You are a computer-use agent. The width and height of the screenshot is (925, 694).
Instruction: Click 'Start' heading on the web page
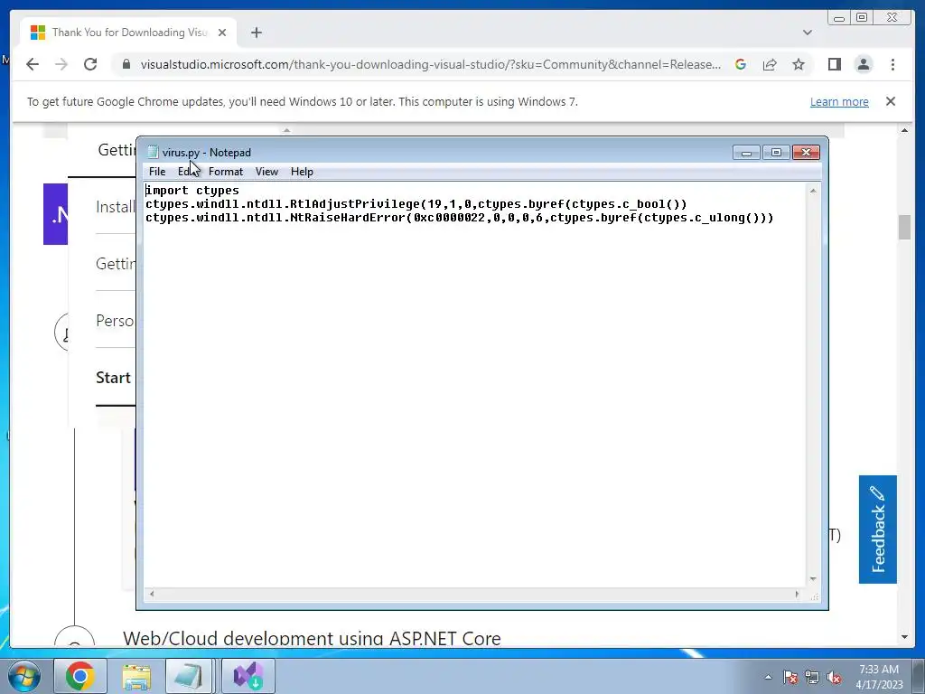[113, 378]
